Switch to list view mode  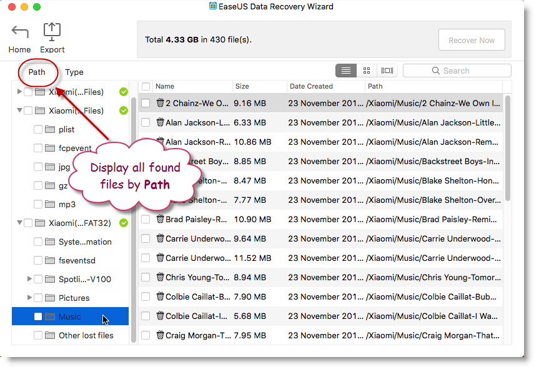point(346,71)
